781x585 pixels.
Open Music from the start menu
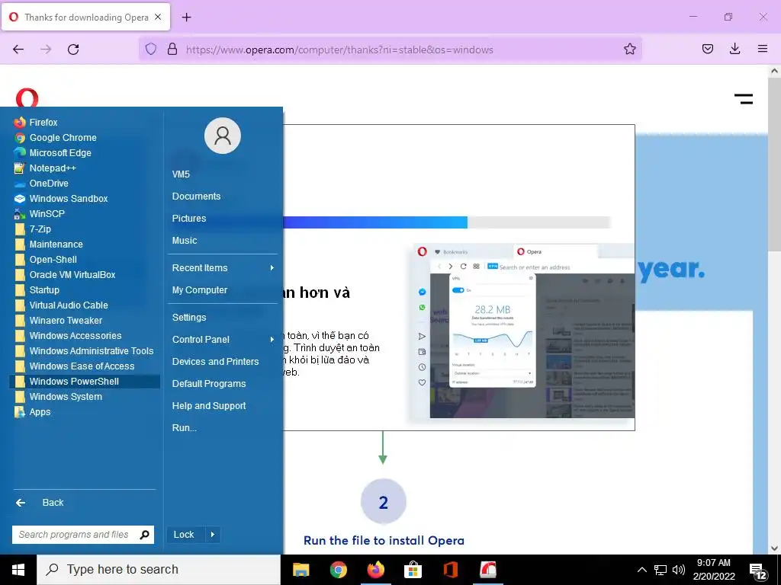tap(185, 241)
